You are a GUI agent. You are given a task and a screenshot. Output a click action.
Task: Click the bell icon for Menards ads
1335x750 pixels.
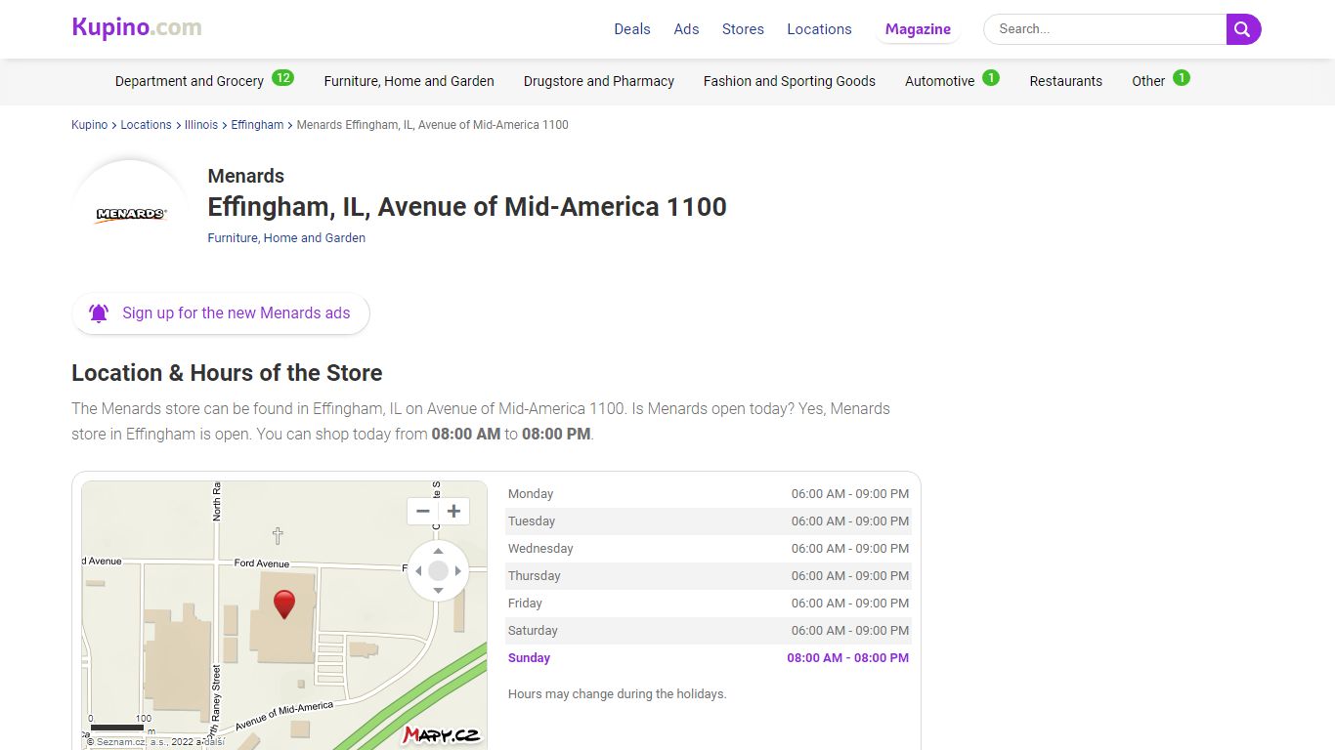pos(99,313)
